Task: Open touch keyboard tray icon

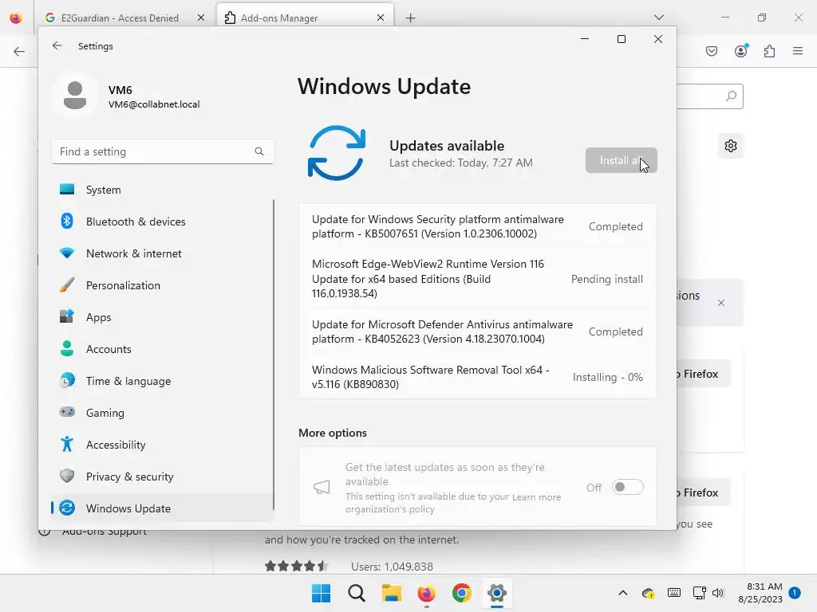Action: 673,593
